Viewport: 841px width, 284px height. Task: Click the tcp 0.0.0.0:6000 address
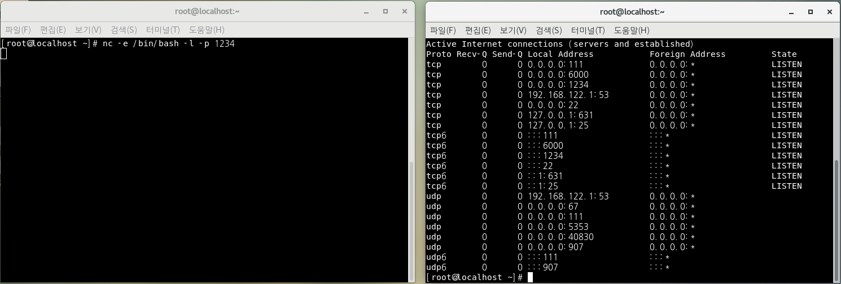point(558,74)
